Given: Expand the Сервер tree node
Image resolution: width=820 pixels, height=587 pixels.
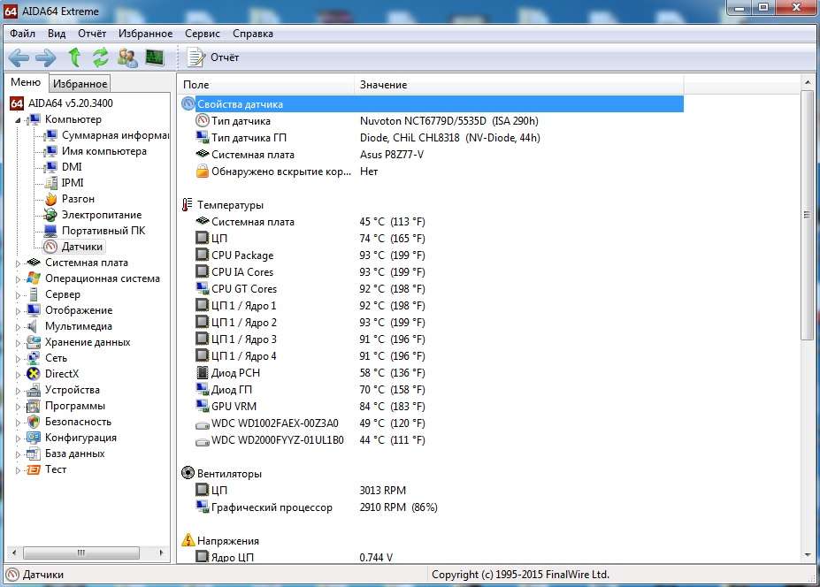Looking at the screenshot, I should pos(18,294).
